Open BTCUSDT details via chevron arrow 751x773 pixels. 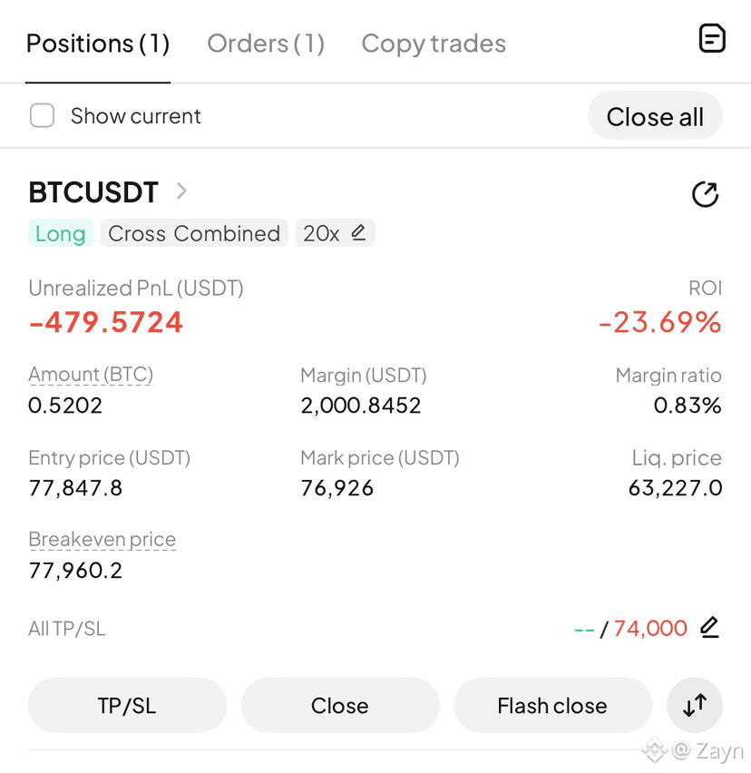point(181,191)
